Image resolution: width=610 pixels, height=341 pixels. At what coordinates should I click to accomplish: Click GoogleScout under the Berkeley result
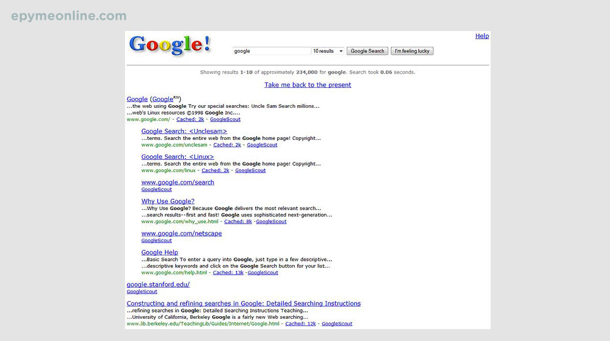coord(337,323)
